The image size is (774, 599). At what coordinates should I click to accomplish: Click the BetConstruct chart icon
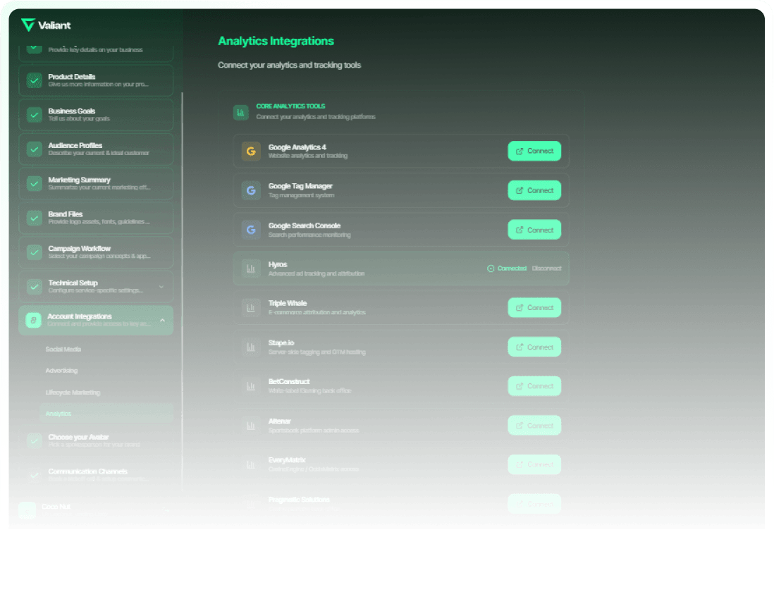pos(251,386)
